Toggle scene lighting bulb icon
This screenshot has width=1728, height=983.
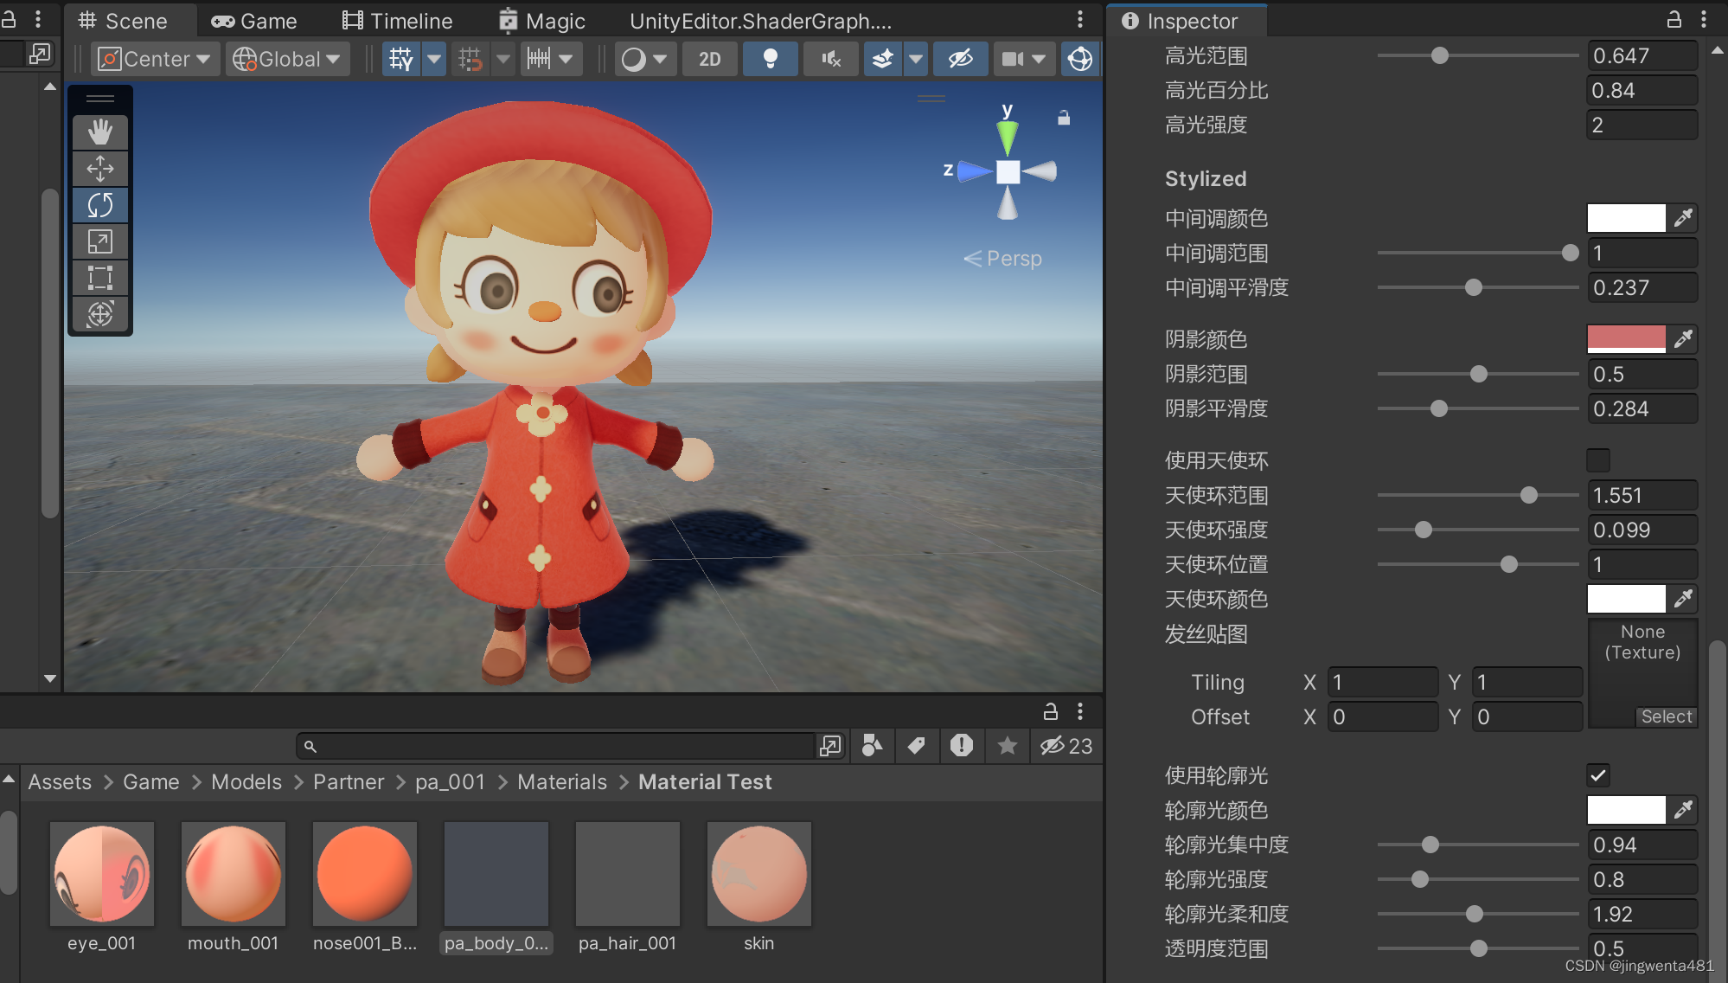click(x=770, y=59)
